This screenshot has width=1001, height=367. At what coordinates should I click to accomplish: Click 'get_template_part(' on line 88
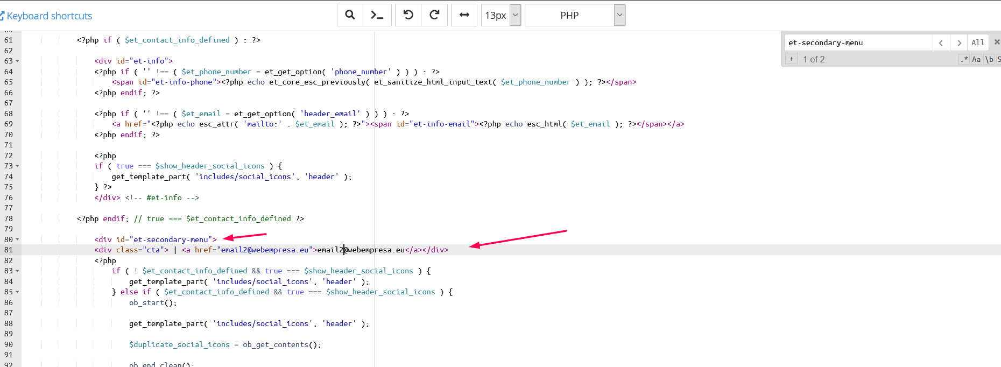[168, 323]
